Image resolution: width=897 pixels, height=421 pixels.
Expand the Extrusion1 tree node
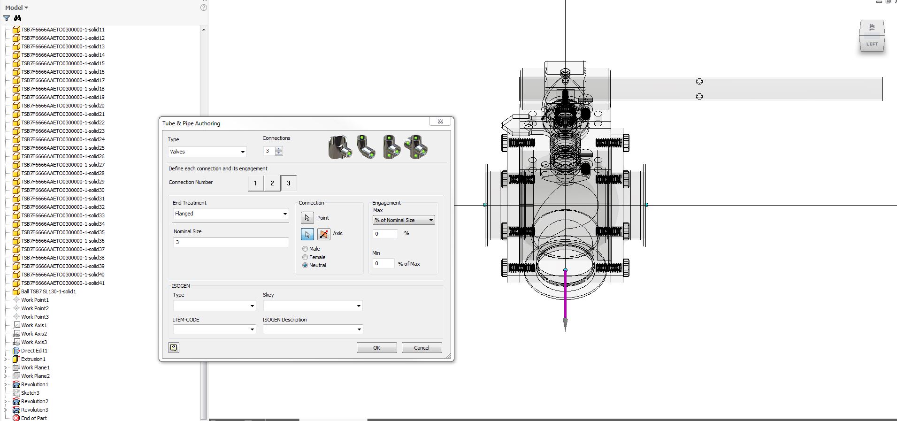(x=6, y=359)
